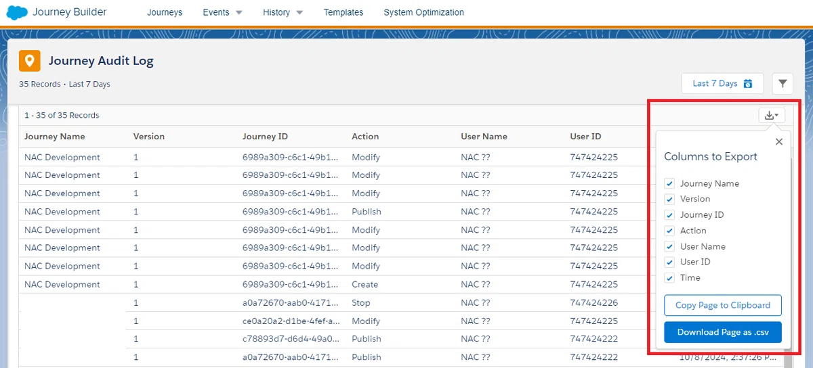Screen dimensions: 813x368
Task: Uncheck the Version column checkbox
Action: pyautogui.click(x=669, y=199)
